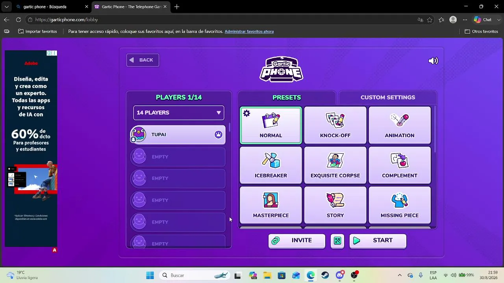This screenshot has height=283, width=504.
Task: Click the Invite button
Action: [297, 241]
